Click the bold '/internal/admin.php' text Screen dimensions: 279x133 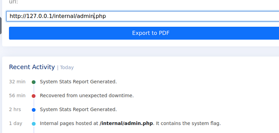click(126, 123)
